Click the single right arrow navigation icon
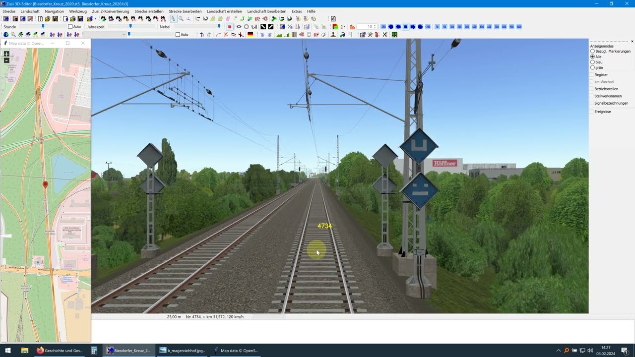Viewport: 635px width, 357px height. click(x=413, y=27)
